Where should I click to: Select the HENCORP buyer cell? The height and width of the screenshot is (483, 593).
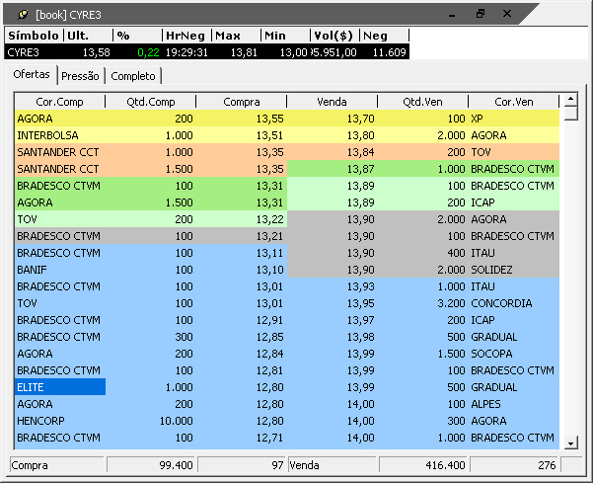60,421
